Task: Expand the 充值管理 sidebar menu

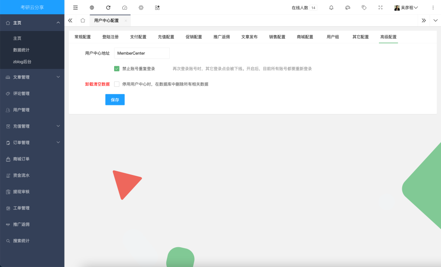Action: [x=32, y=126]
